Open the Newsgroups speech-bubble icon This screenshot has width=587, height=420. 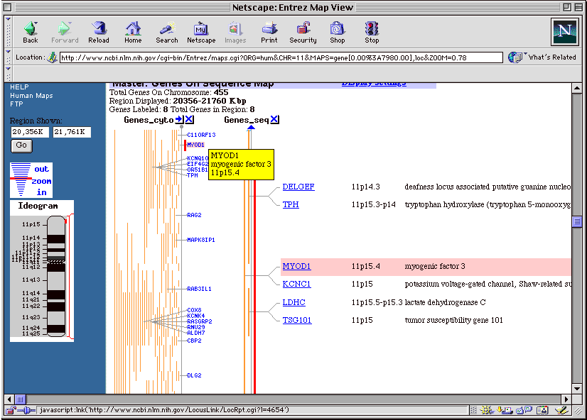pyautogui.click(x=524, y=410)
